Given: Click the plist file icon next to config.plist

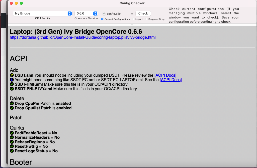Looking at the screenshot, I should tap(104, 14).
